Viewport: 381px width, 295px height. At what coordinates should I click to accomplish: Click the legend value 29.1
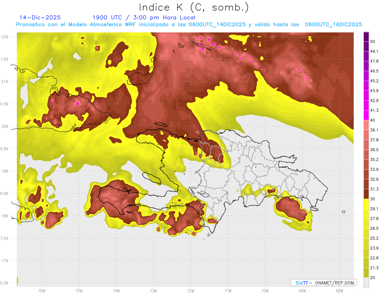[374, 208]
